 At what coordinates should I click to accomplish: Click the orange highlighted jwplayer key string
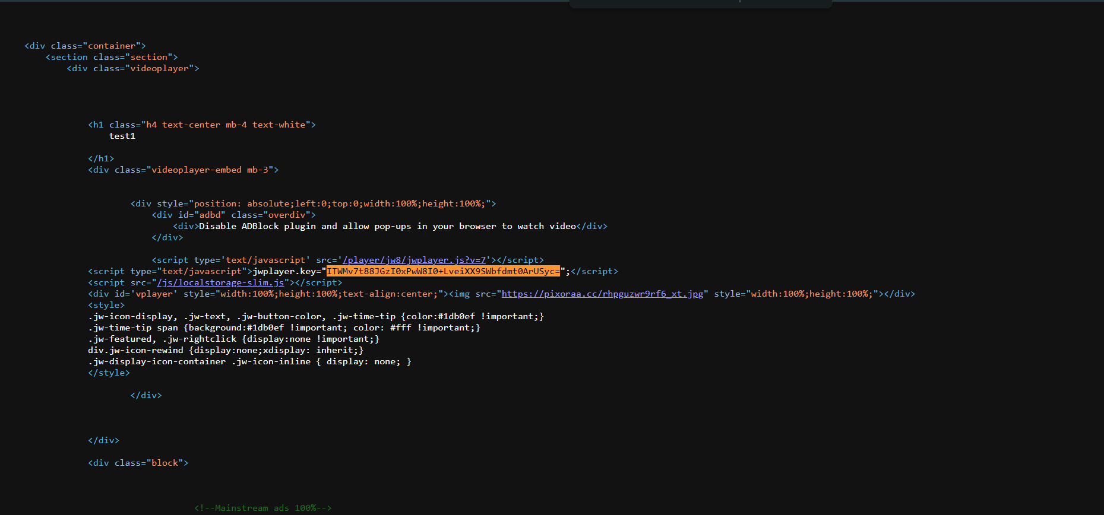443,271
